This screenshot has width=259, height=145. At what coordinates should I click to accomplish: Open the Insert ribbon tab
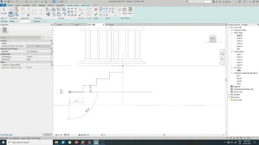click(17, 5)
